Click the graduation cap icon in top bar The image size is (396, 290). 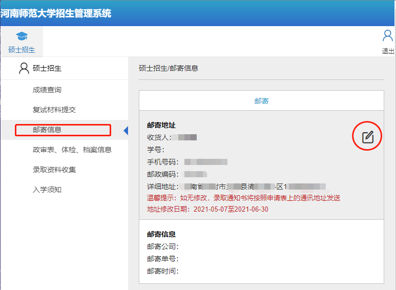(x=22, y=36)
